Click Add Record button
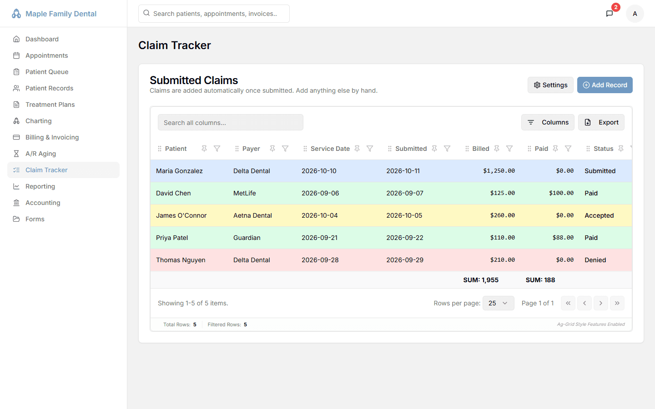This screenshot has height=409, width=655. (605, 85)
